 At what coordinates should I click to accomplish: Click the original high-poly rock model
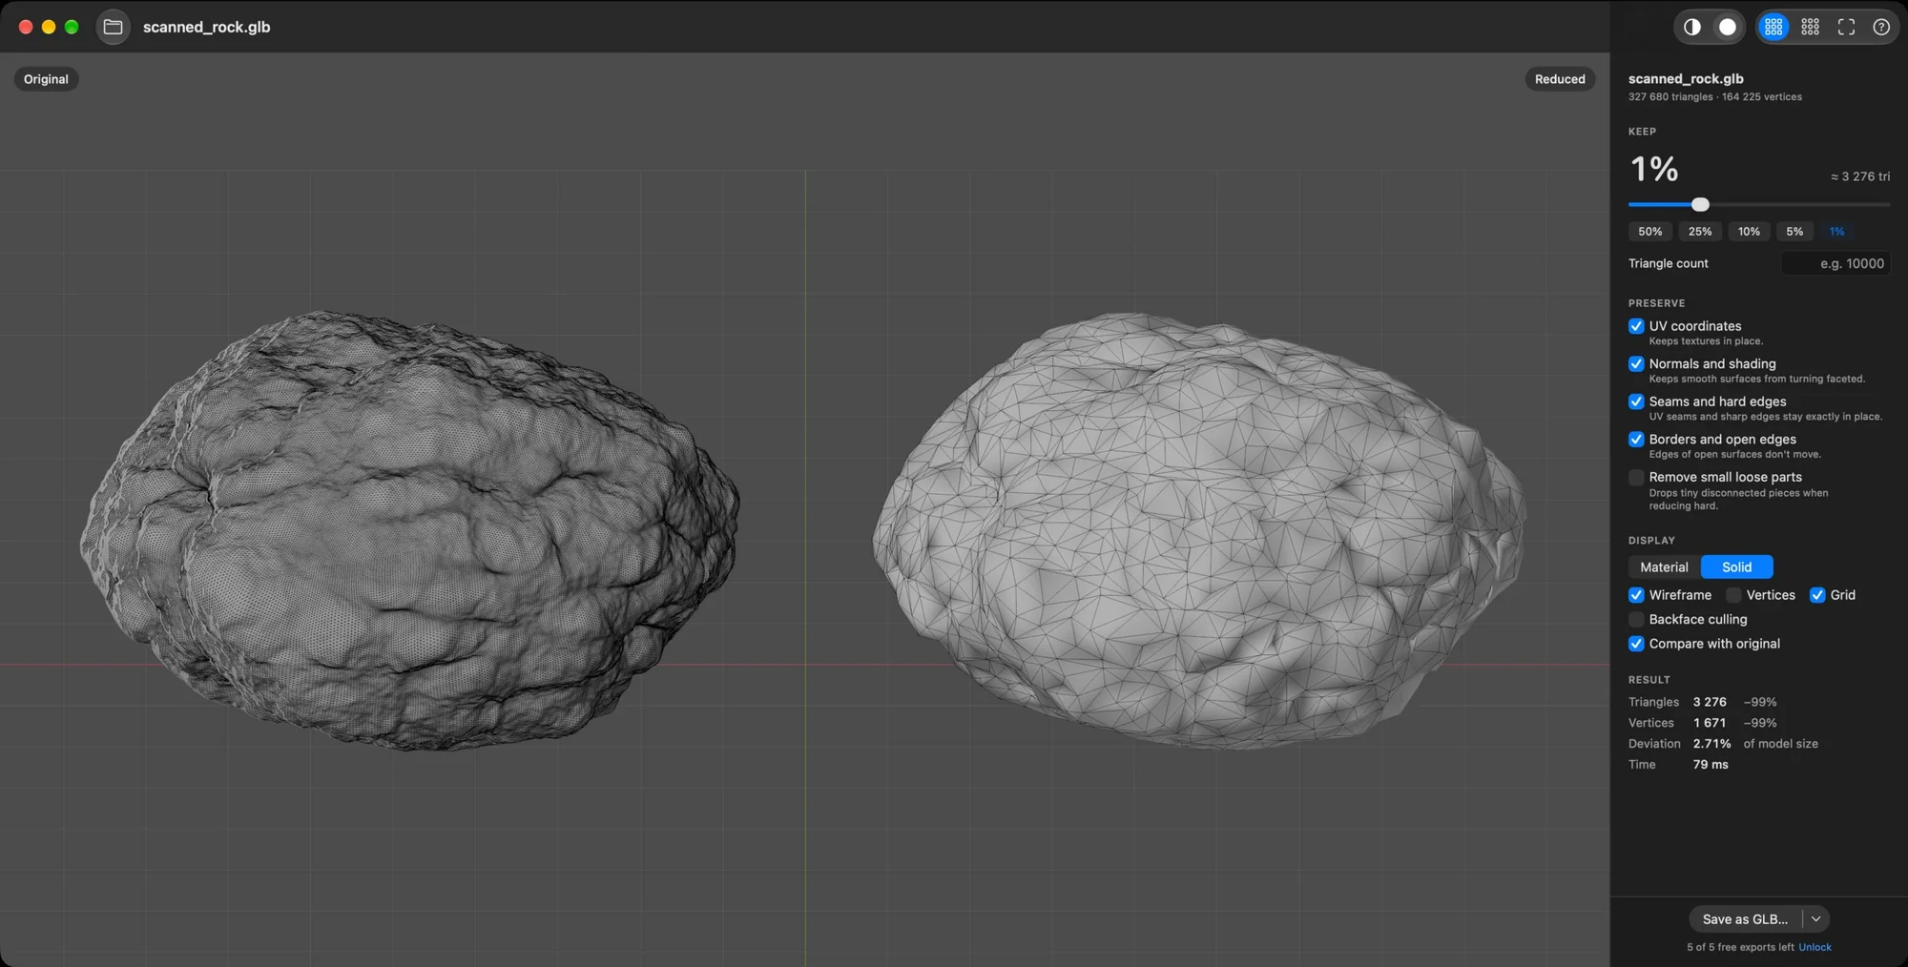pos(410,529)
